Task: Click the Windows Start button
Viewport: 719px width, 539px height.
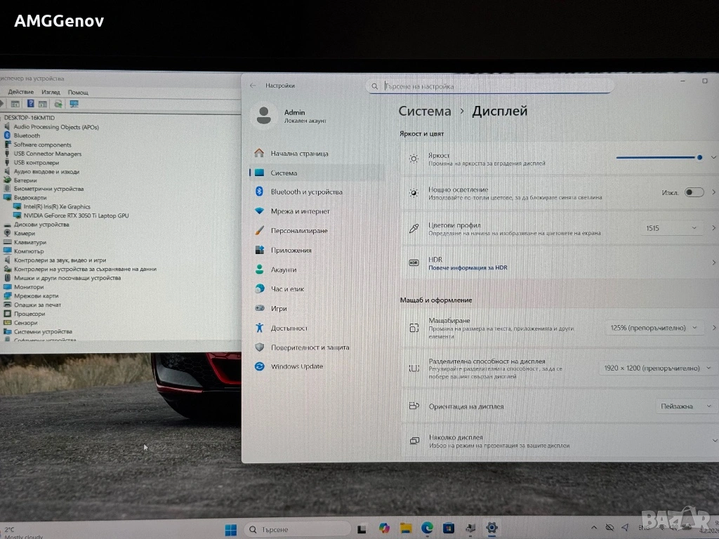Action: point(230,528)
